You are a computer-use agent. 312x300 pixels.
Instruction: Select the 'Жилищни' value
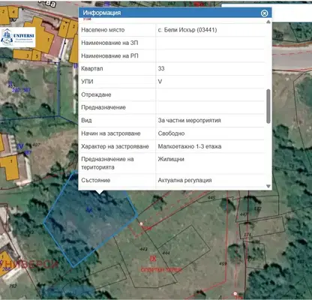[171, 159]
